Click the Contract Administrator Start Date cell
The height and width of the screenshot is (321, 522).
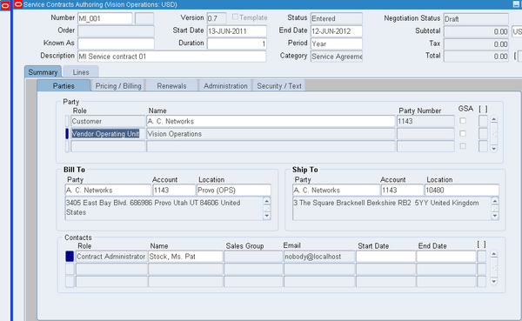tap(385, 257)
